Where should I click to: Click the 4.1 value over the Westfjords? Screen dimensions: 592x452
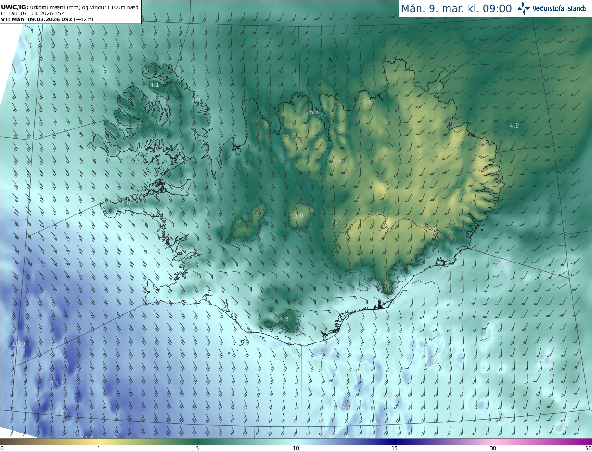pos(154,85)
